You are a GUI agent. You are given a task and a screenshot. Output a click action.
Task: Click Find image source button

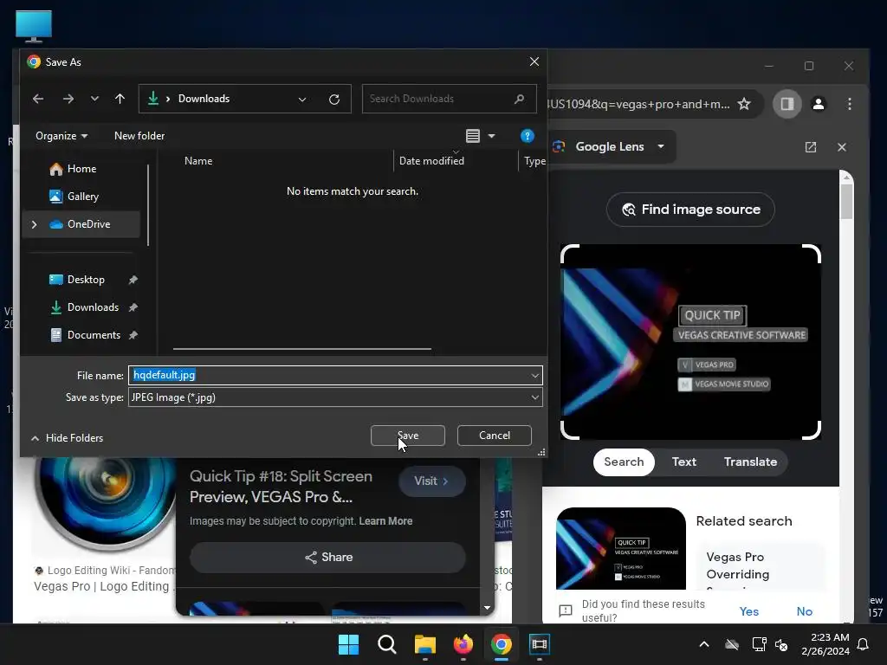click(x=690, y=210)
